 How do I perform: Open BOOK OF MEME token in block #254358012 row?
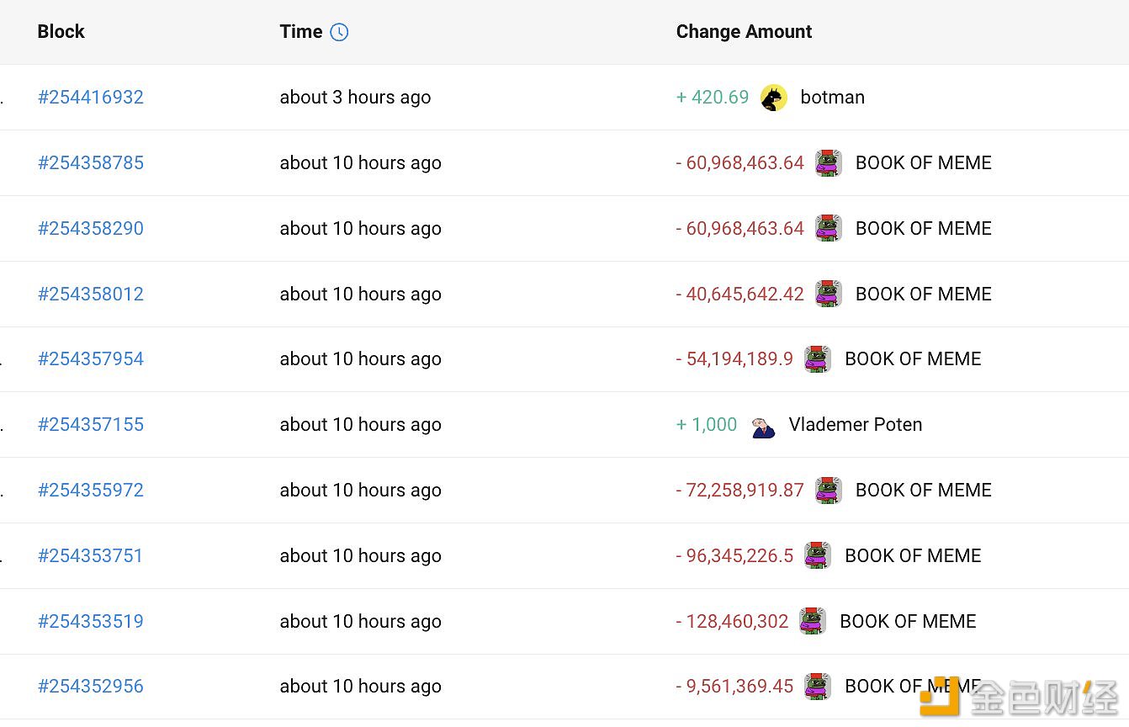[924, 295]
